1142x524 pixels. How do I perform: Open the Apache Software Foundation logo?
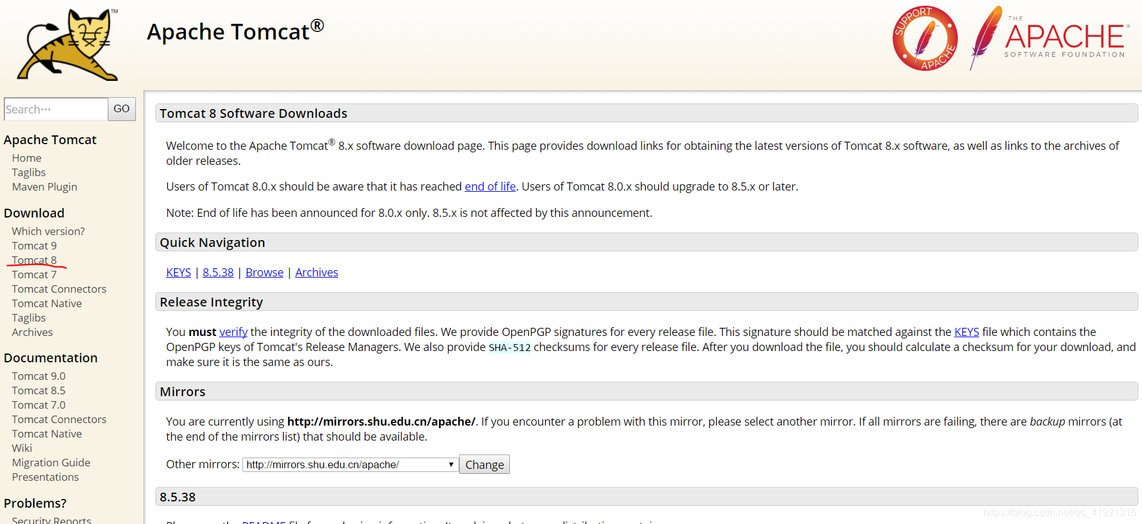point(1051,38)
